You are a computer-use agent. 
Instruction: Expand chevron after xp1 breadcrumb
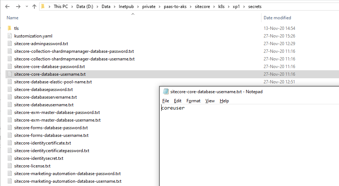click(x=244, y=7)
